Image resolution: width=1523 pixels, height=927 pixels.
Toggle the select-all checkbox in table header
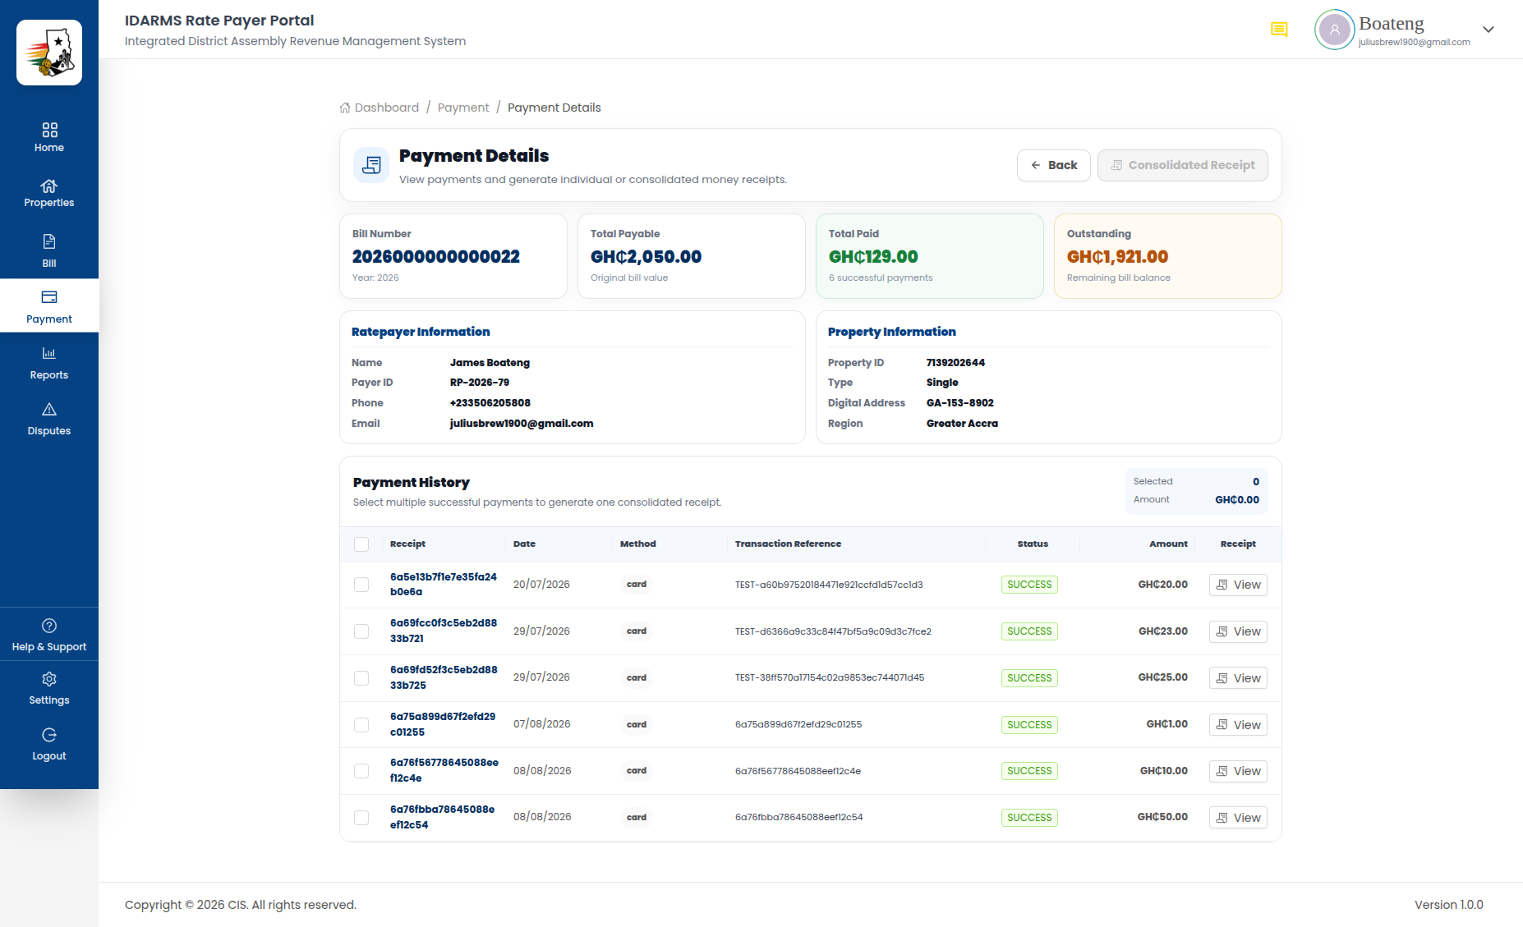point(361,544)
